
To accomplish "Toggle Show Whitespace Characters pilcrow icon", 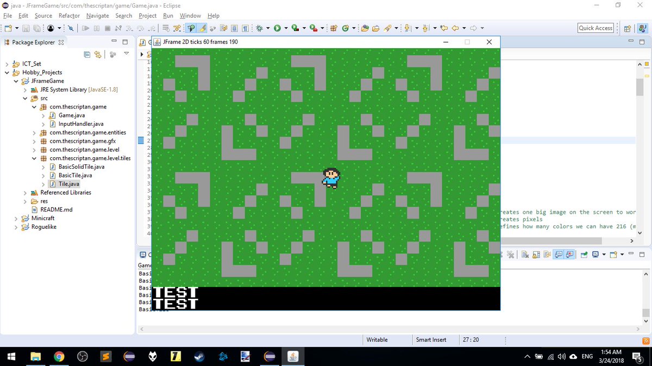I will (246, 28).
